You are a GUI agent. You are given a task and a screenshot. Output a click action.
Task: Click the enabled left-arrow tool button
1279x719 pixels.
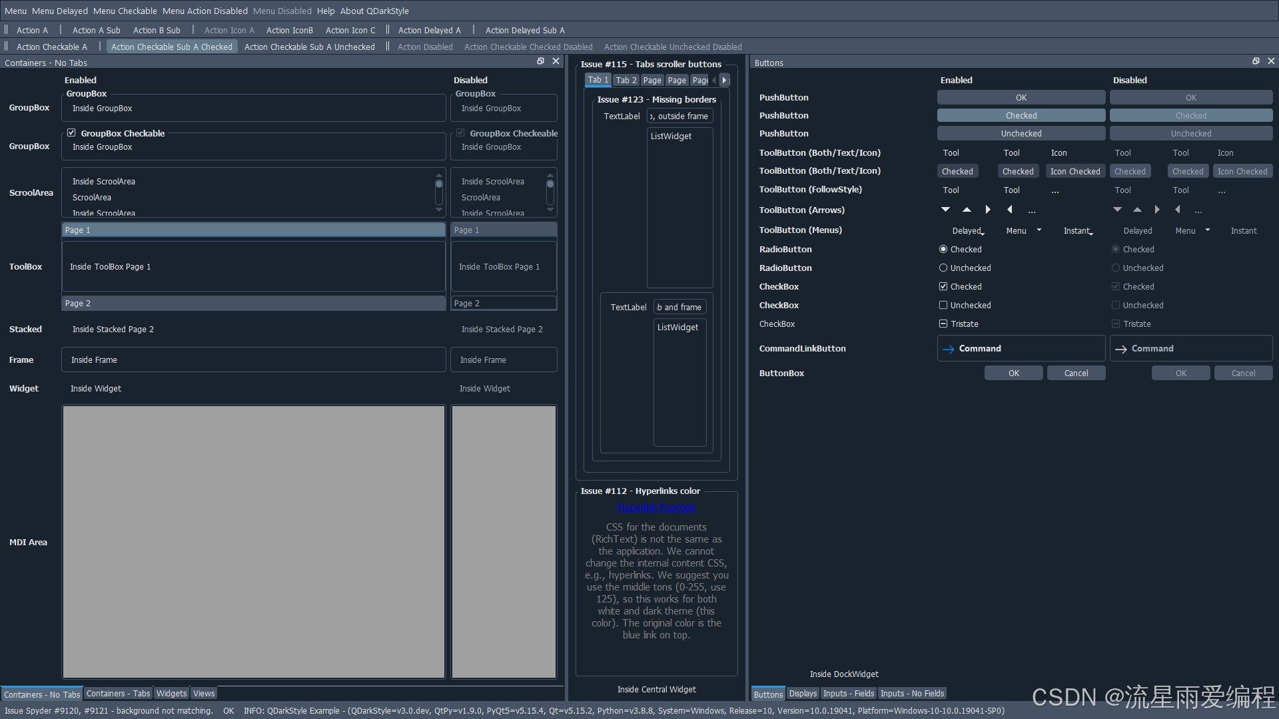(1010, 210)
